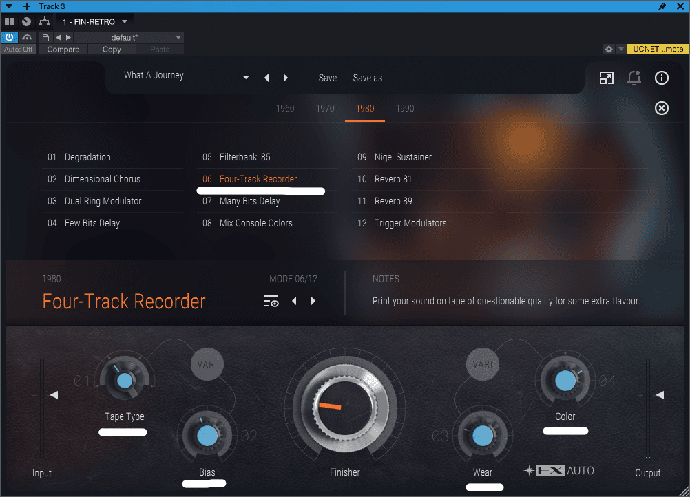This screenshot has height=497, width=690.
Task: Close the mode browser with X icon
Action: click(662, 108)
